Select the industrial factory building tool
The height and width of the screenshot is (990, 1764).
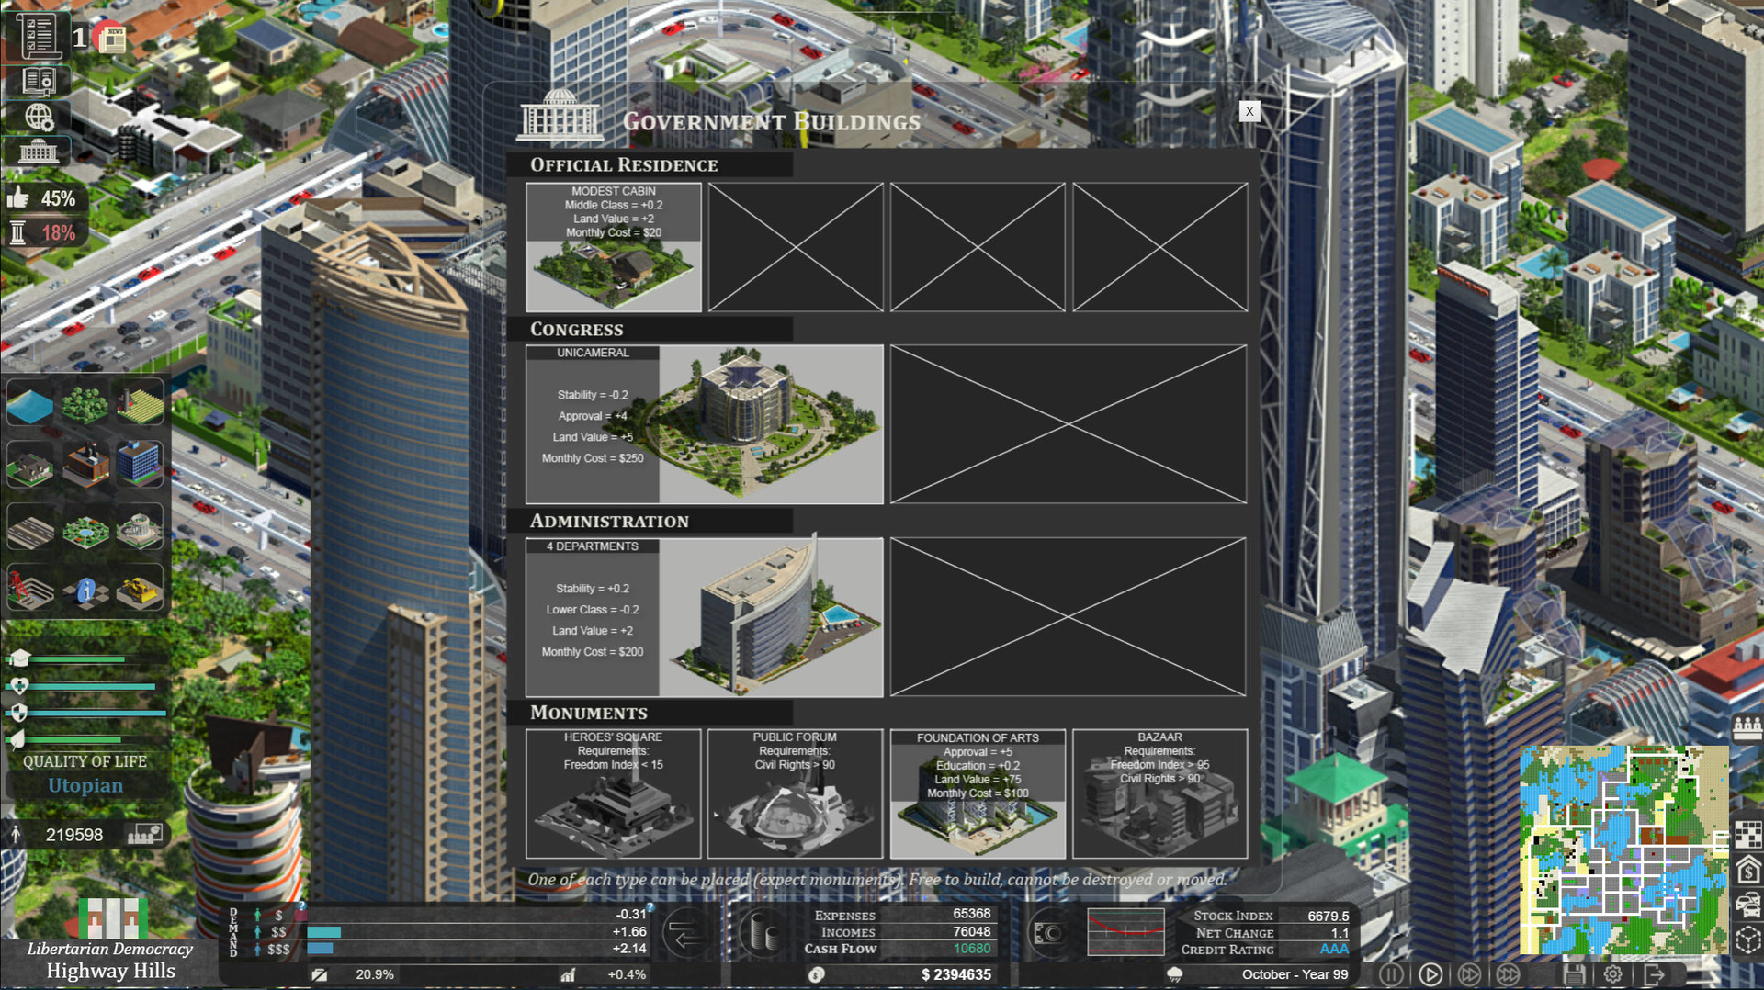(x=85, y=464)
